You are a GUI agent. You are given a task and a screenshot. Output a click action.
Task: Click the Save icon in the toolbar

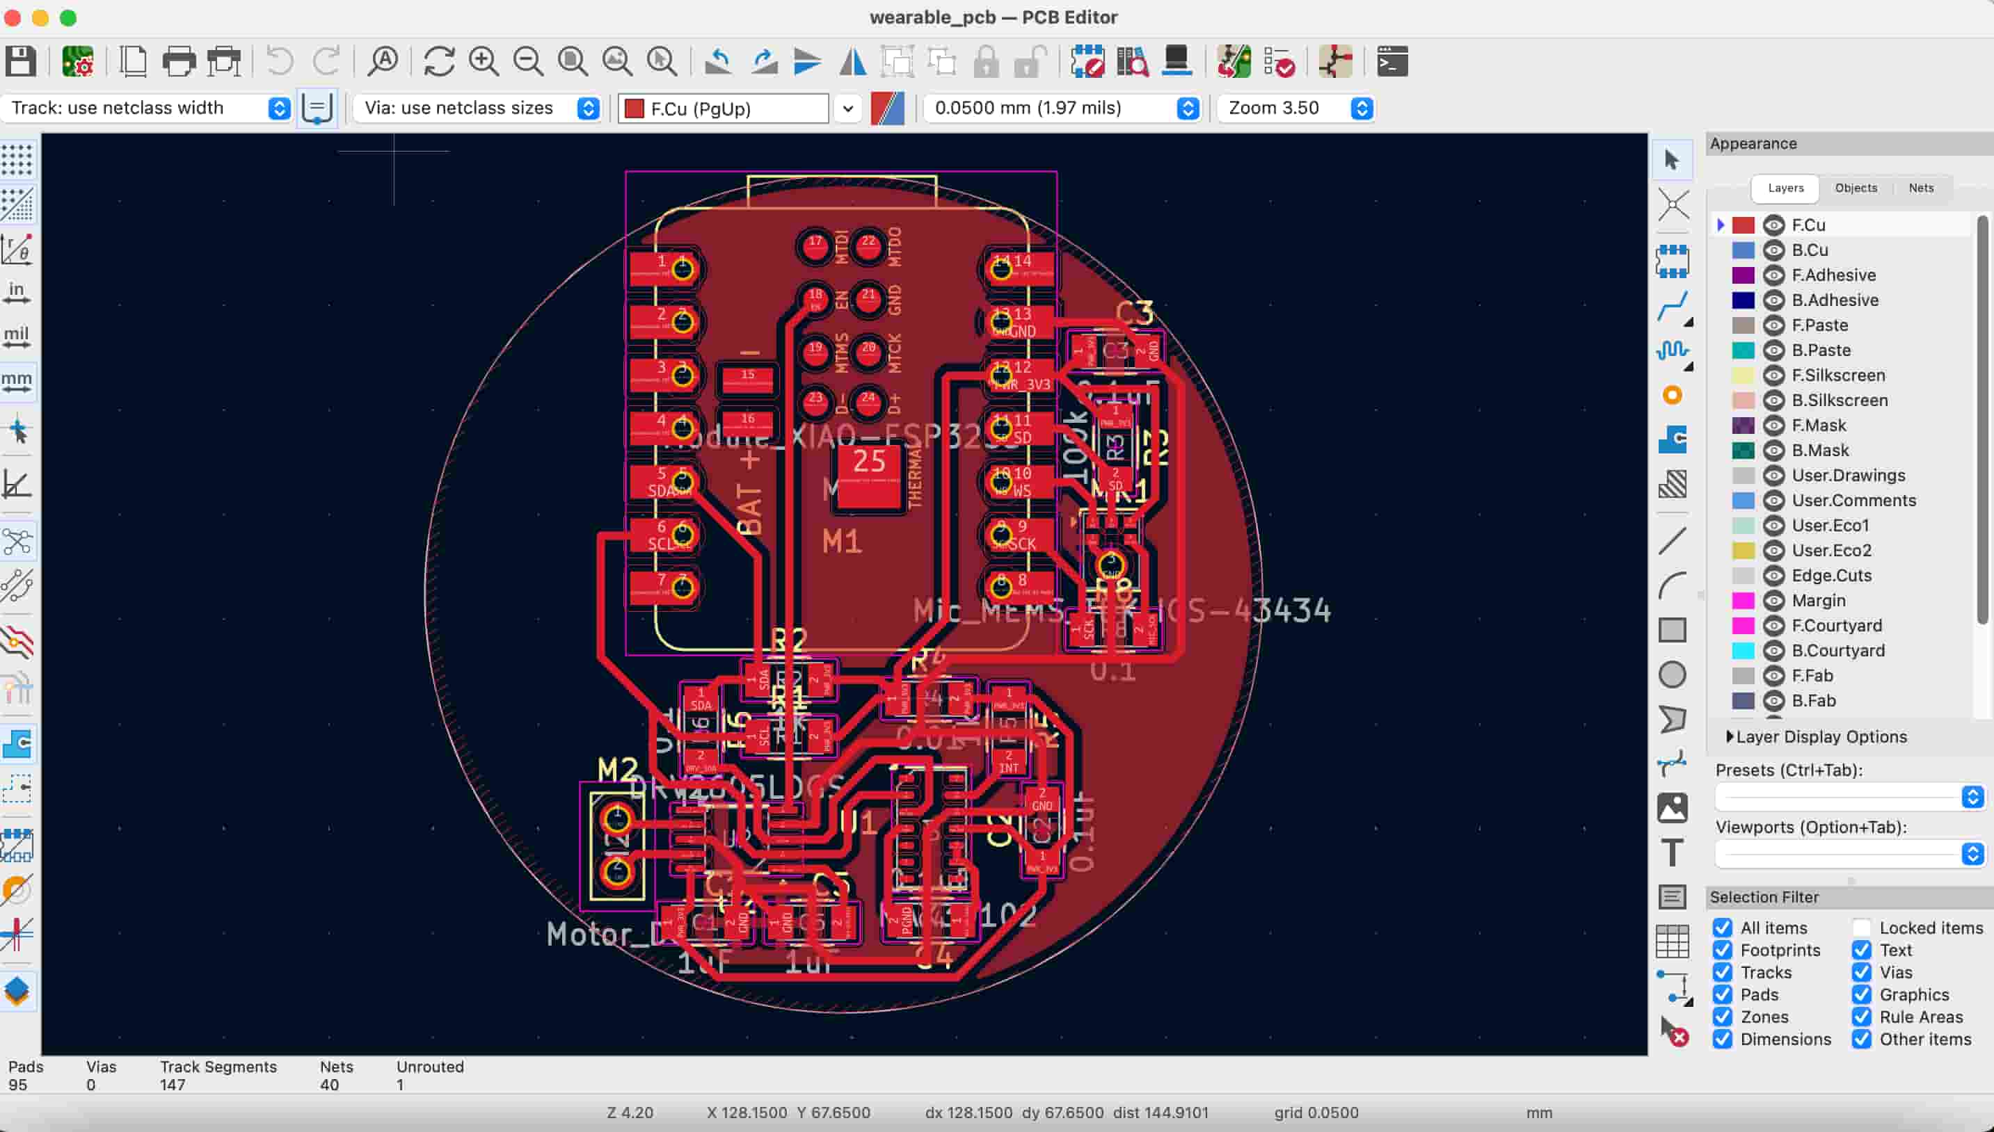(20, 60)
